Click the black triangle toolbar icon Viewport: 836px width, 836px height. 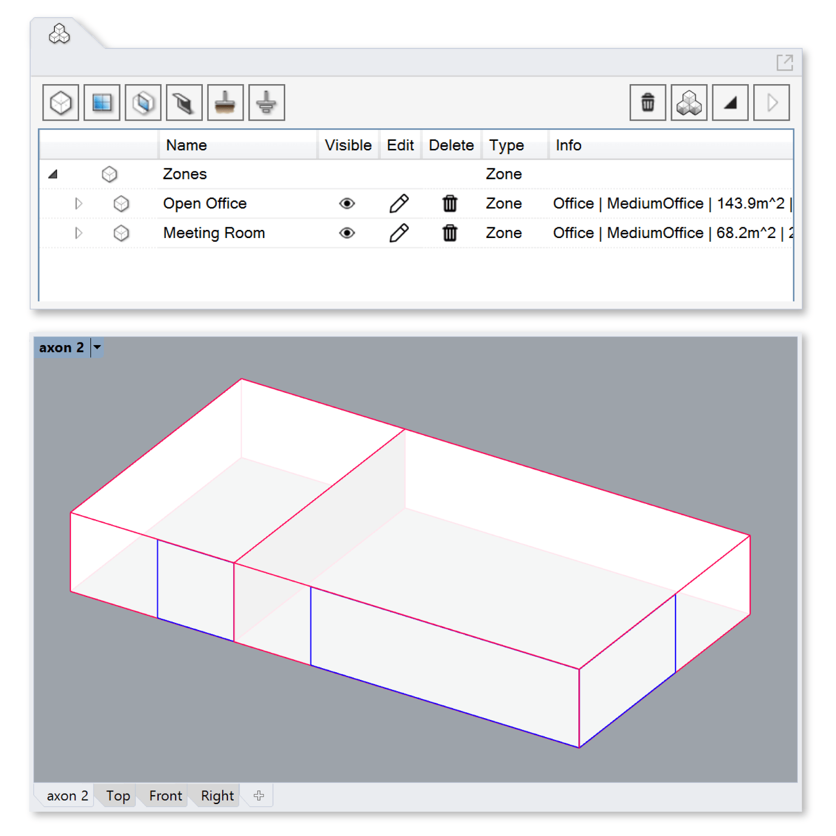[x=730, y=103]
